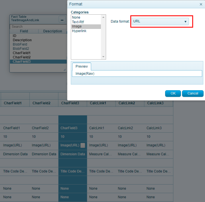Select the BlobField2 field in the Fact Table list

click(x=21, y=49)
